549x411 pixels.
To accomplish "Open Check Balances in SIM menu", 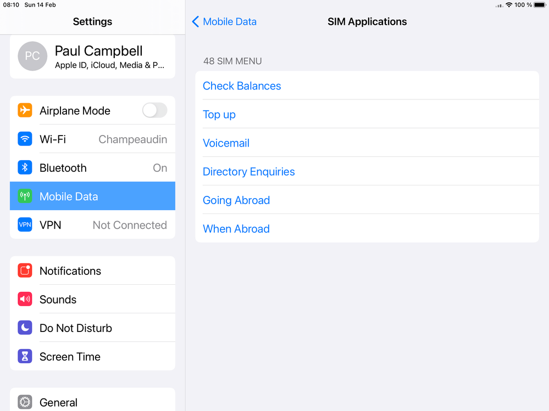I will 242,86.
